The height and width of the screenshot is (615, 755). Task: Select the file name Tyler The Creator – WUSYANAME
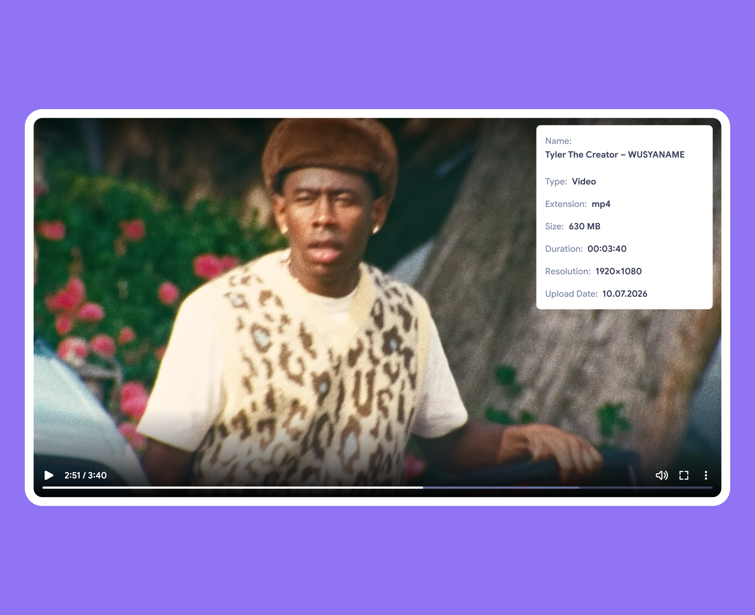pyautogui.click(x=614, y=154)
